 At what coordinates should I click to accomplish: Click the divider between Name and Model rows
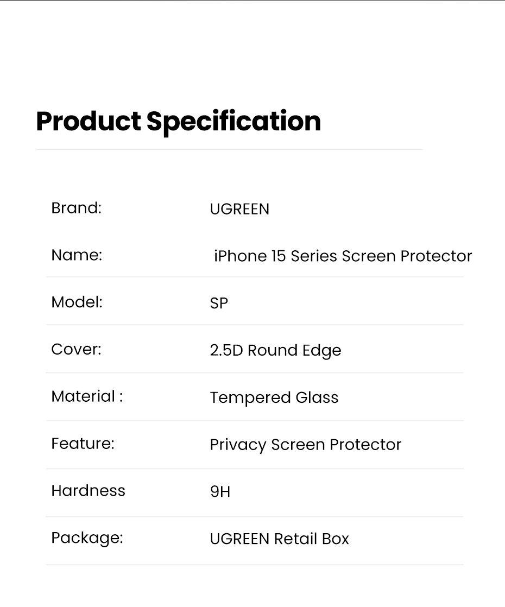point(255,277)
